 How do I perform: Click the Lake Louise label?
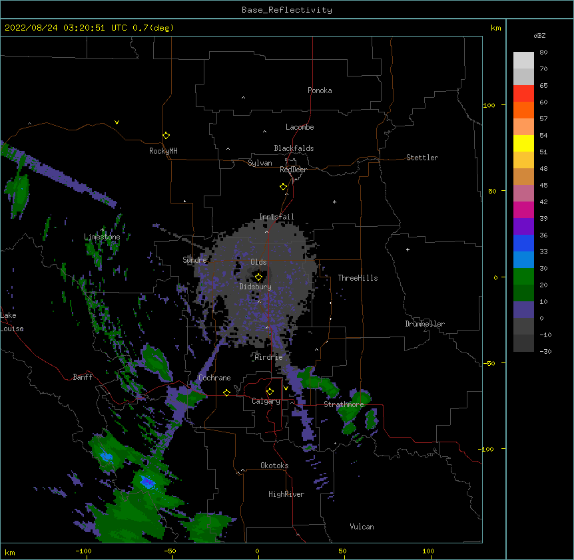(12, 322)
